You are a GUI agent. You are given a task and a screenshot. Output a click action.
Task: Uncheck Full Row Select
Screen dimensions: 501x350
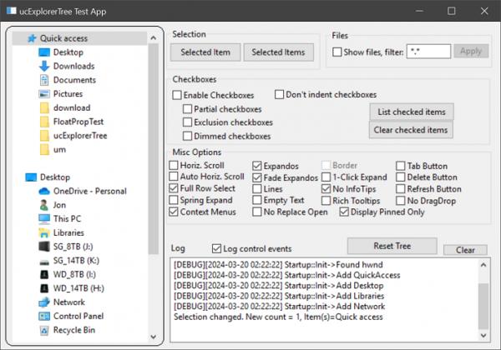click(x=174, y=188)
